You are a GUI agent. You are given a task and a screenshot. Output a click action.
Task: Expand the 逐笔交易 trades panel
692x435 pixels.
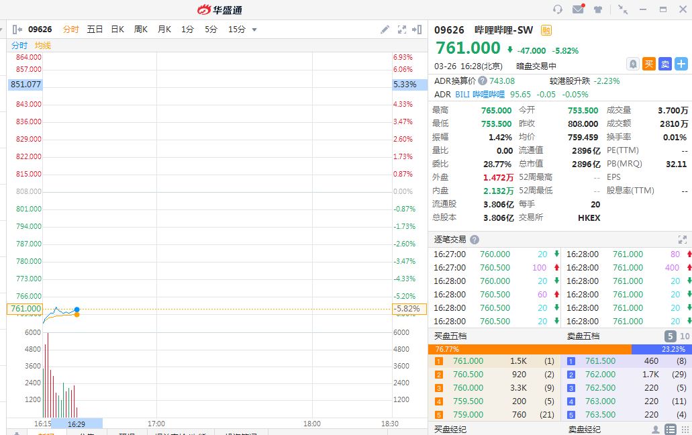tap(683, 240)
